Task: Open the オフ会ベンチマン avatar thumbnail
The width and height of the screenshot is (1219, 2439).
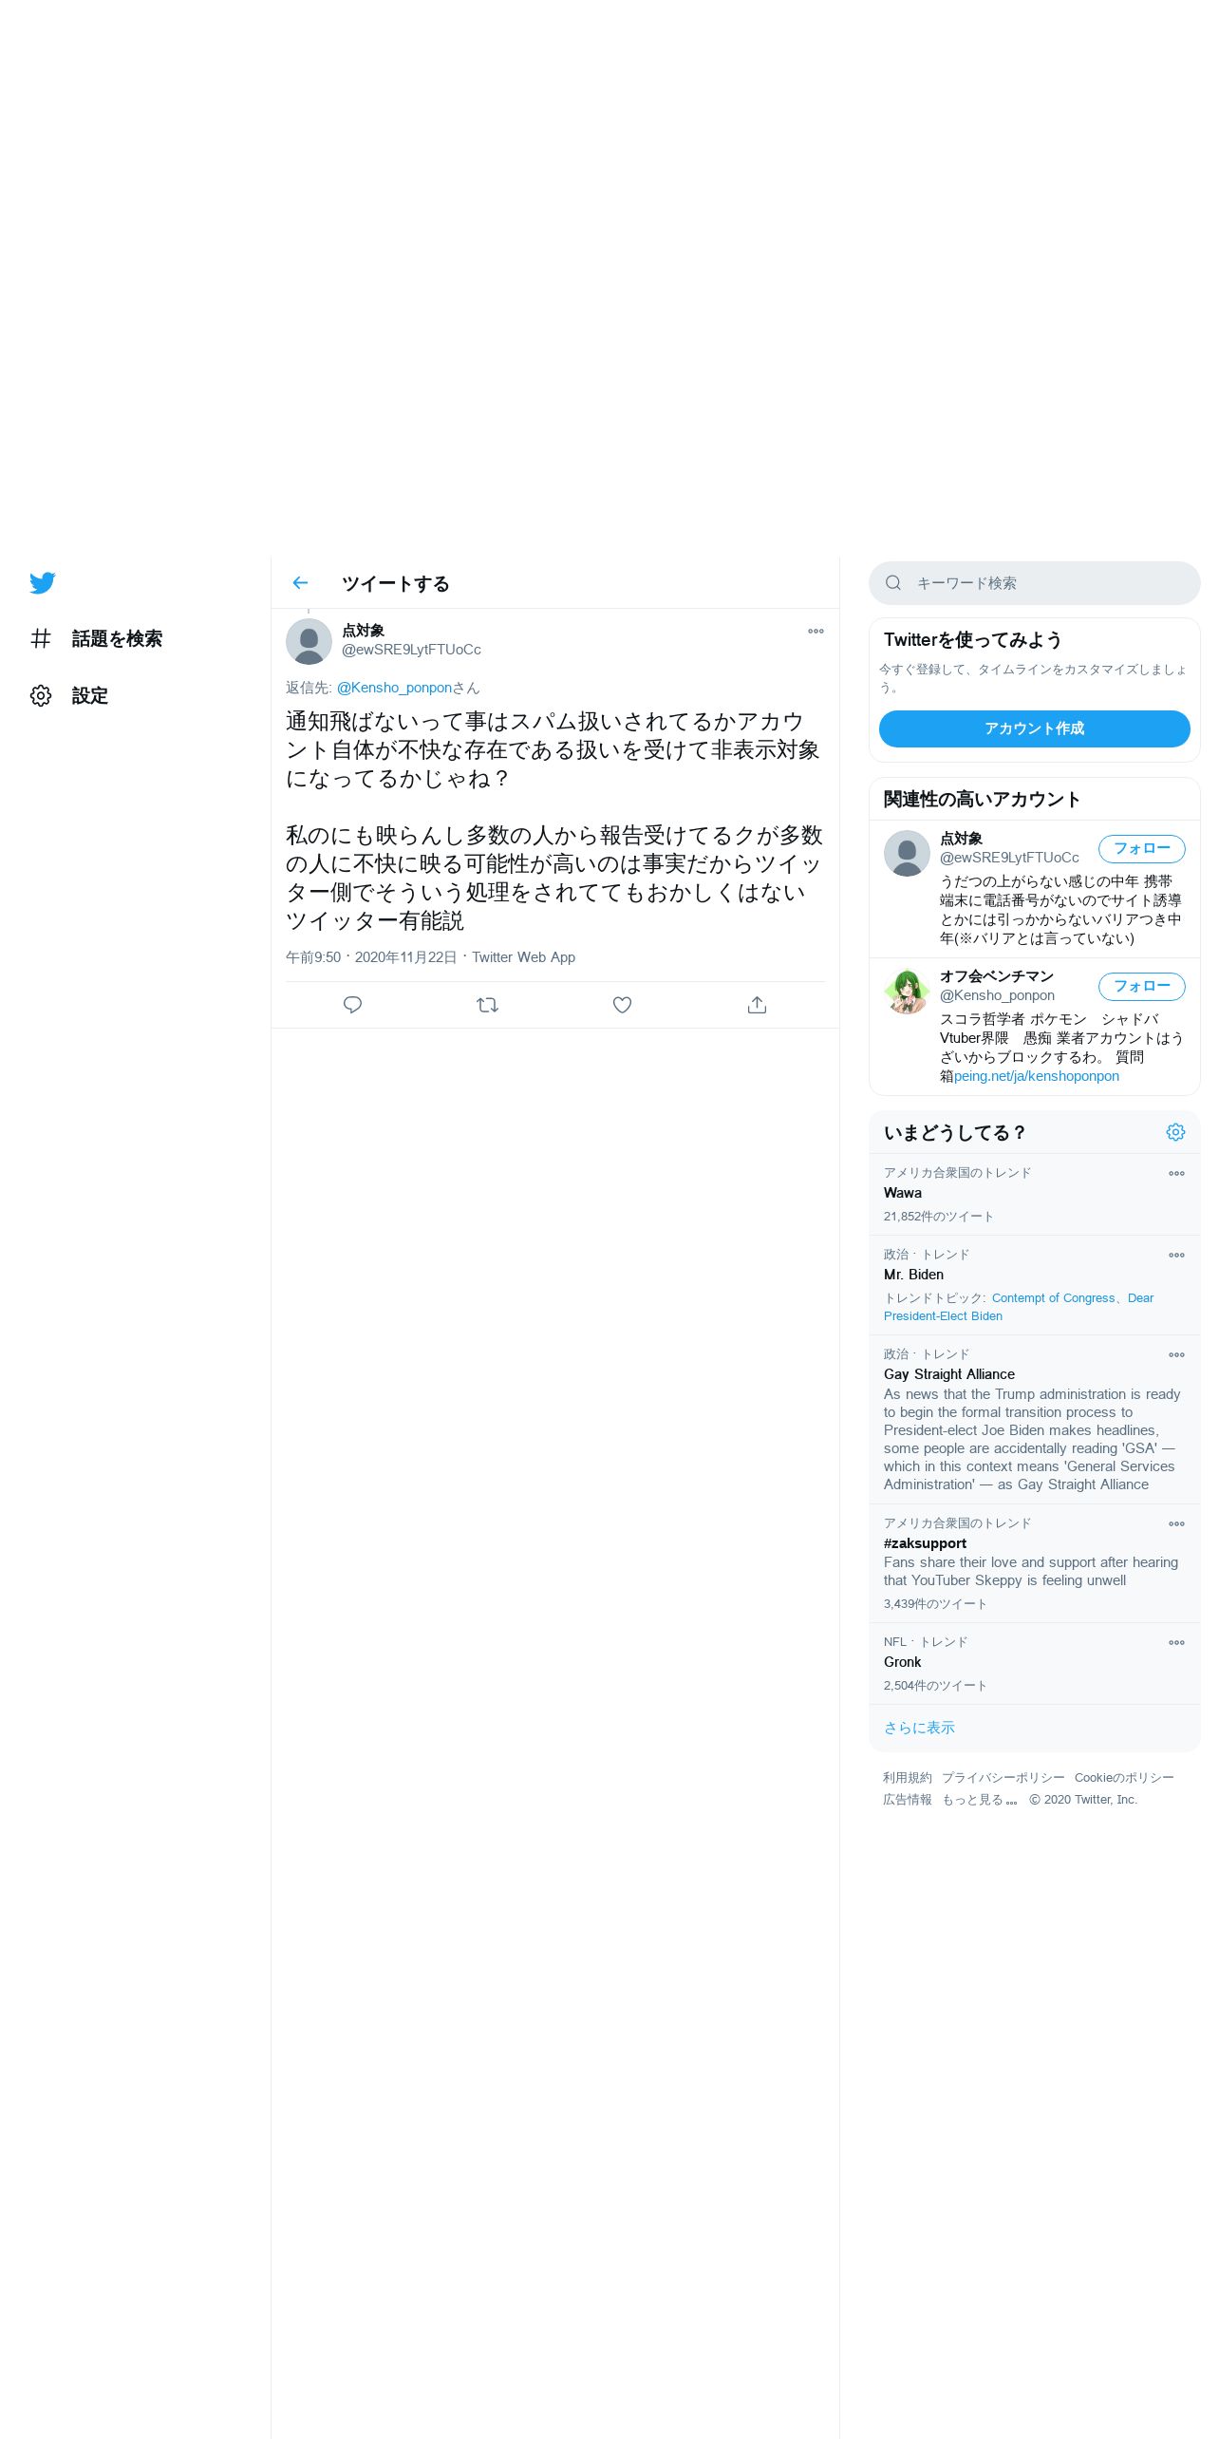Action: [x=907, y=992]
